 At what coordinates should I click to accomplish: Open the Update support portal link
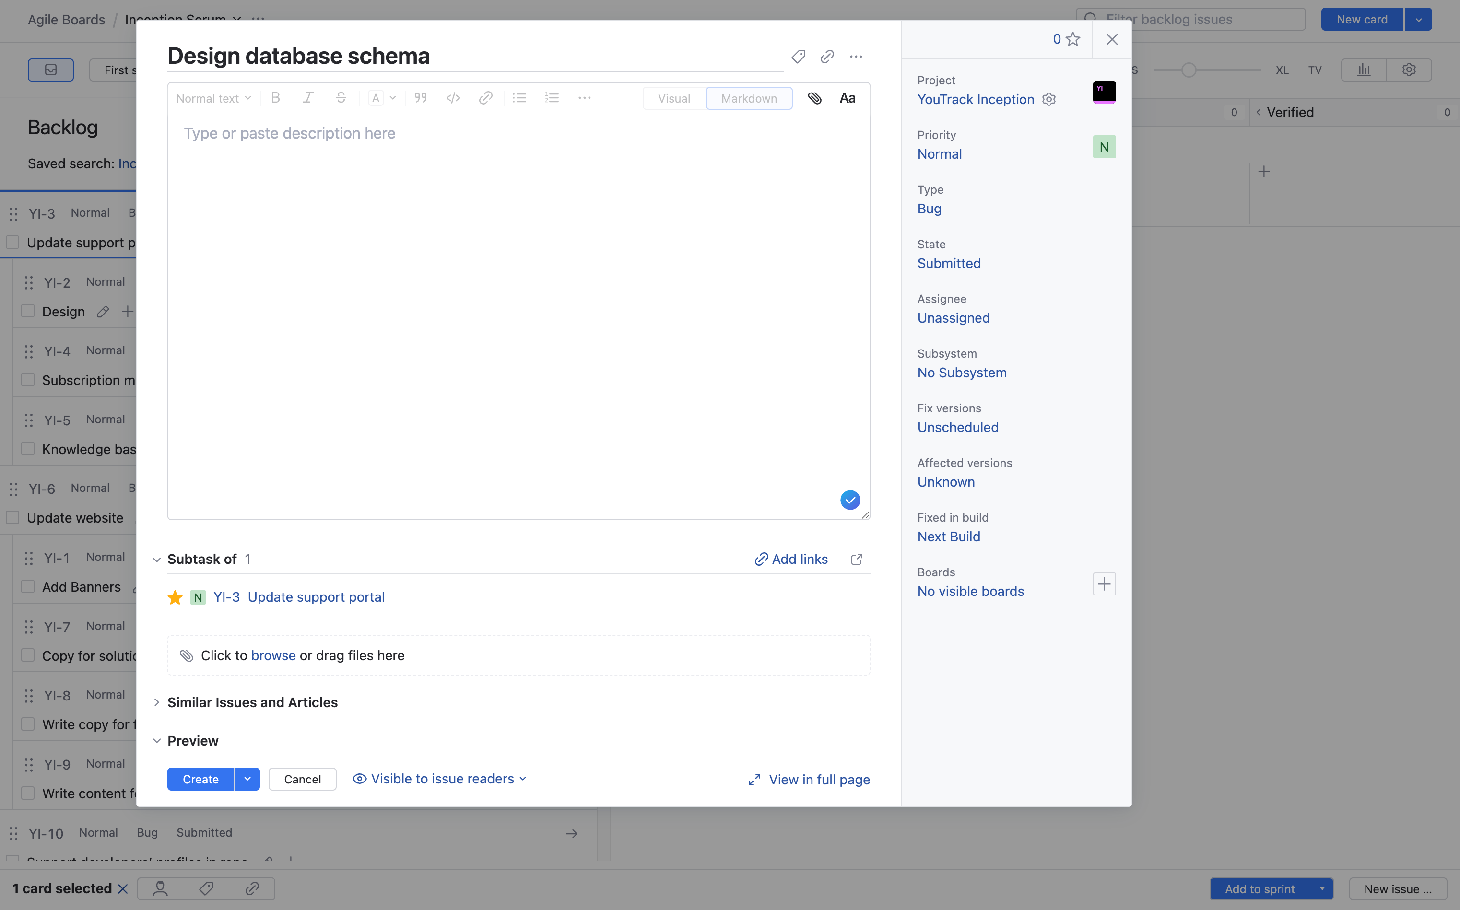click(x=316, y=597)
